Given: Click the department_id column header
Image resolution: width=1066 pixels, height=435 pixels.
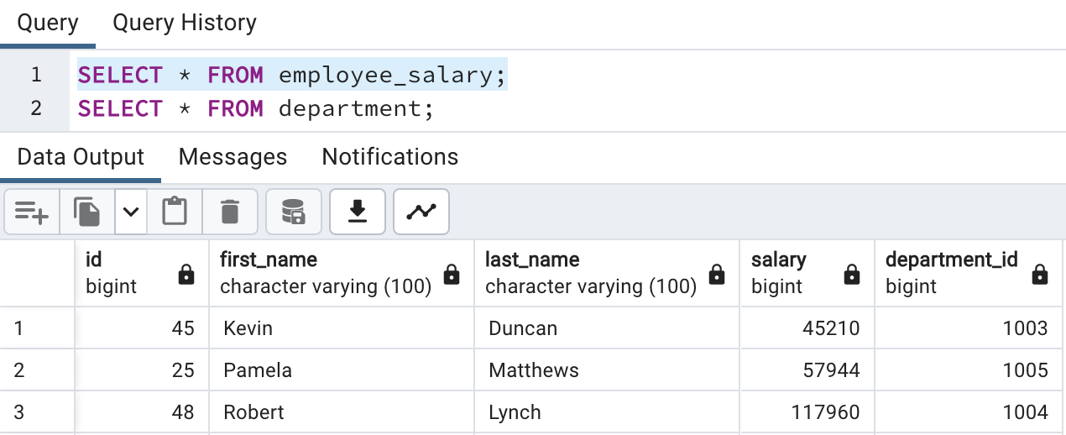Looking at the screenshot, I should (951, 273).
